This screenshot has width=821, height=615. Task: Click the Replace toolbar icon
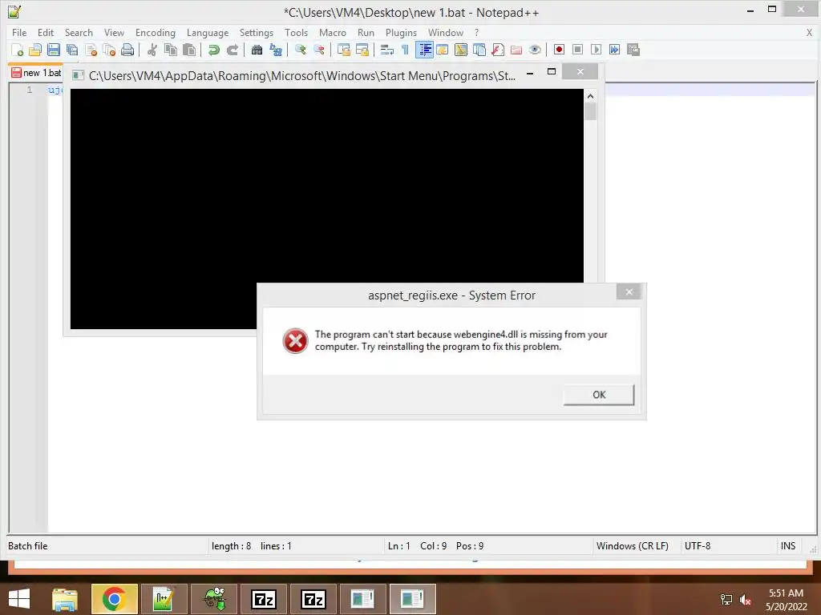276,50
